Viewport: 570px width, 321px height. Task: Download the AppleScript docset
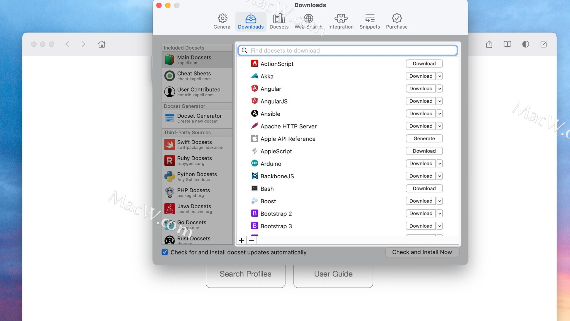click(424, 151)
